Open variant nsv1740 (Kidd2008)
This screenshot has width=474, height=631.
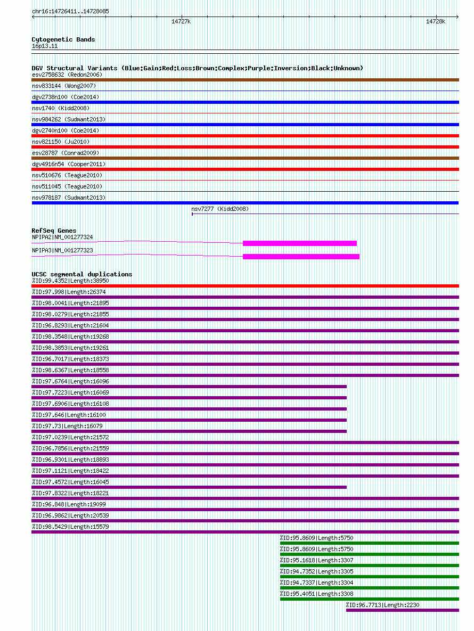point(61,108)
